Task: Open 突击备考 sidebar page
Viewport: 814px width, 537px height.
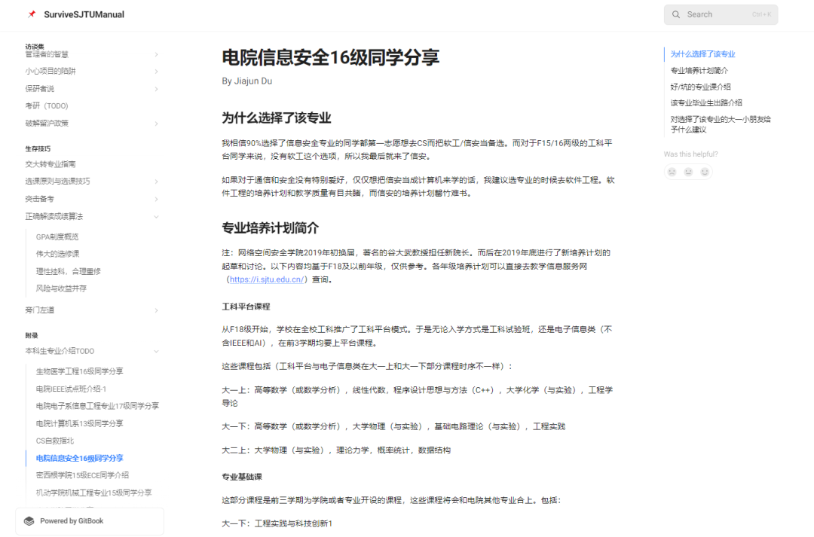Action: click(39, 199)
